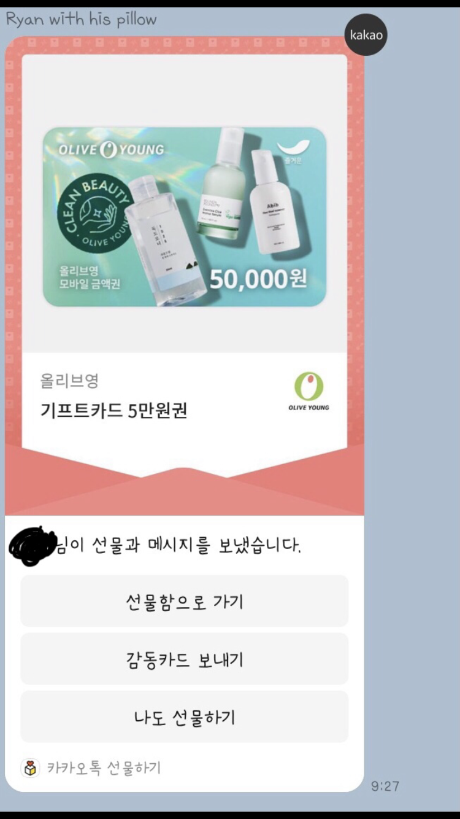Click the 기프트카드 5만원권 product title
Viewport: 460px width, 819px height.
[113, 410]
